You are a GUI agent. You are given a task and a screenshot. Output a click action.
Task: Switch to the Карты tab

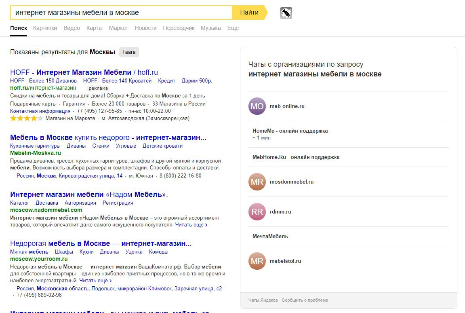click(x=95, y=28)
